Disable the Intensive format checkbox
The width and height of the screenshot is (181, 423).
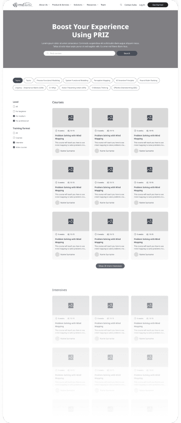14,143
